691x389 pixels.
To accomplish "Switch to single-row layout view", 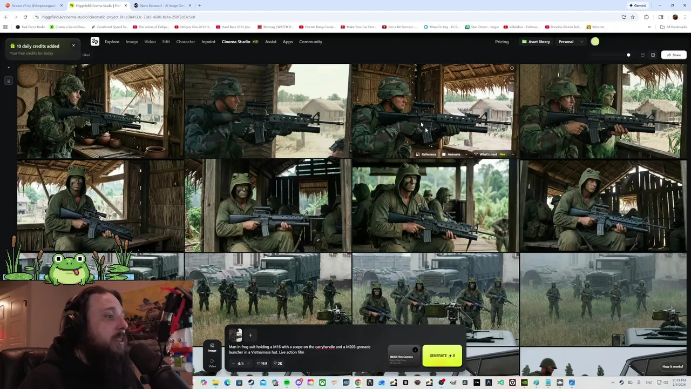I will [642, 55].
